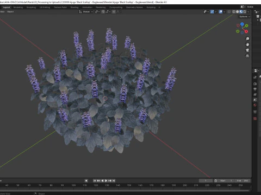261x195 pixels.
Task: Jump to the previous keyframe
Action: pyautogui.click(x=98, y=180)
